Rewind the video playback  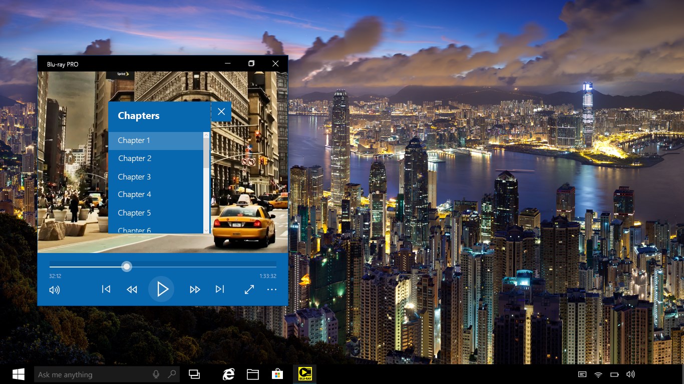pyautogui.click(x=132, y=289)
